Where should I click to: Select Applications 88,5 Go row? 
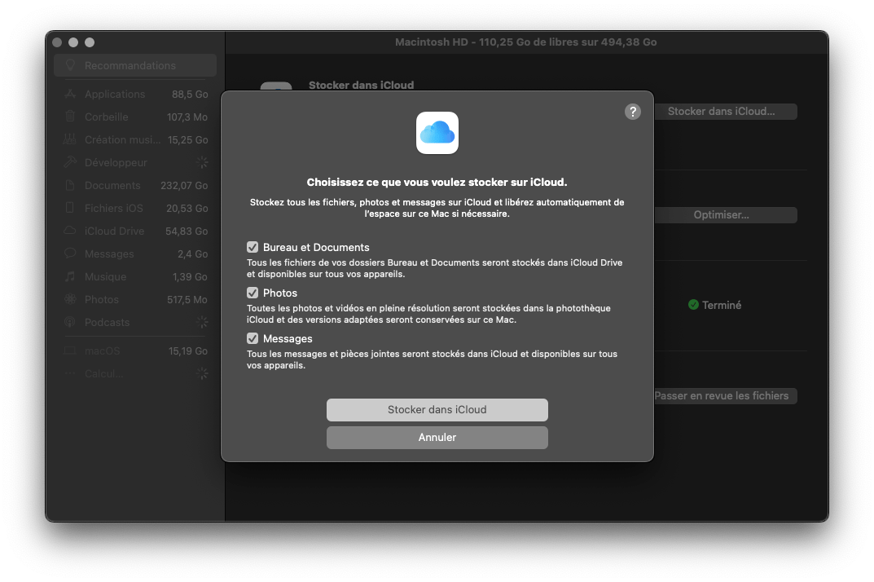coord(135,94)
